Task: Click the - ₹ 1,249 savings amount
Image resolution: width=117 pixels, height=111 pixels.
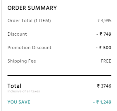Action: [x=102, y=102]
